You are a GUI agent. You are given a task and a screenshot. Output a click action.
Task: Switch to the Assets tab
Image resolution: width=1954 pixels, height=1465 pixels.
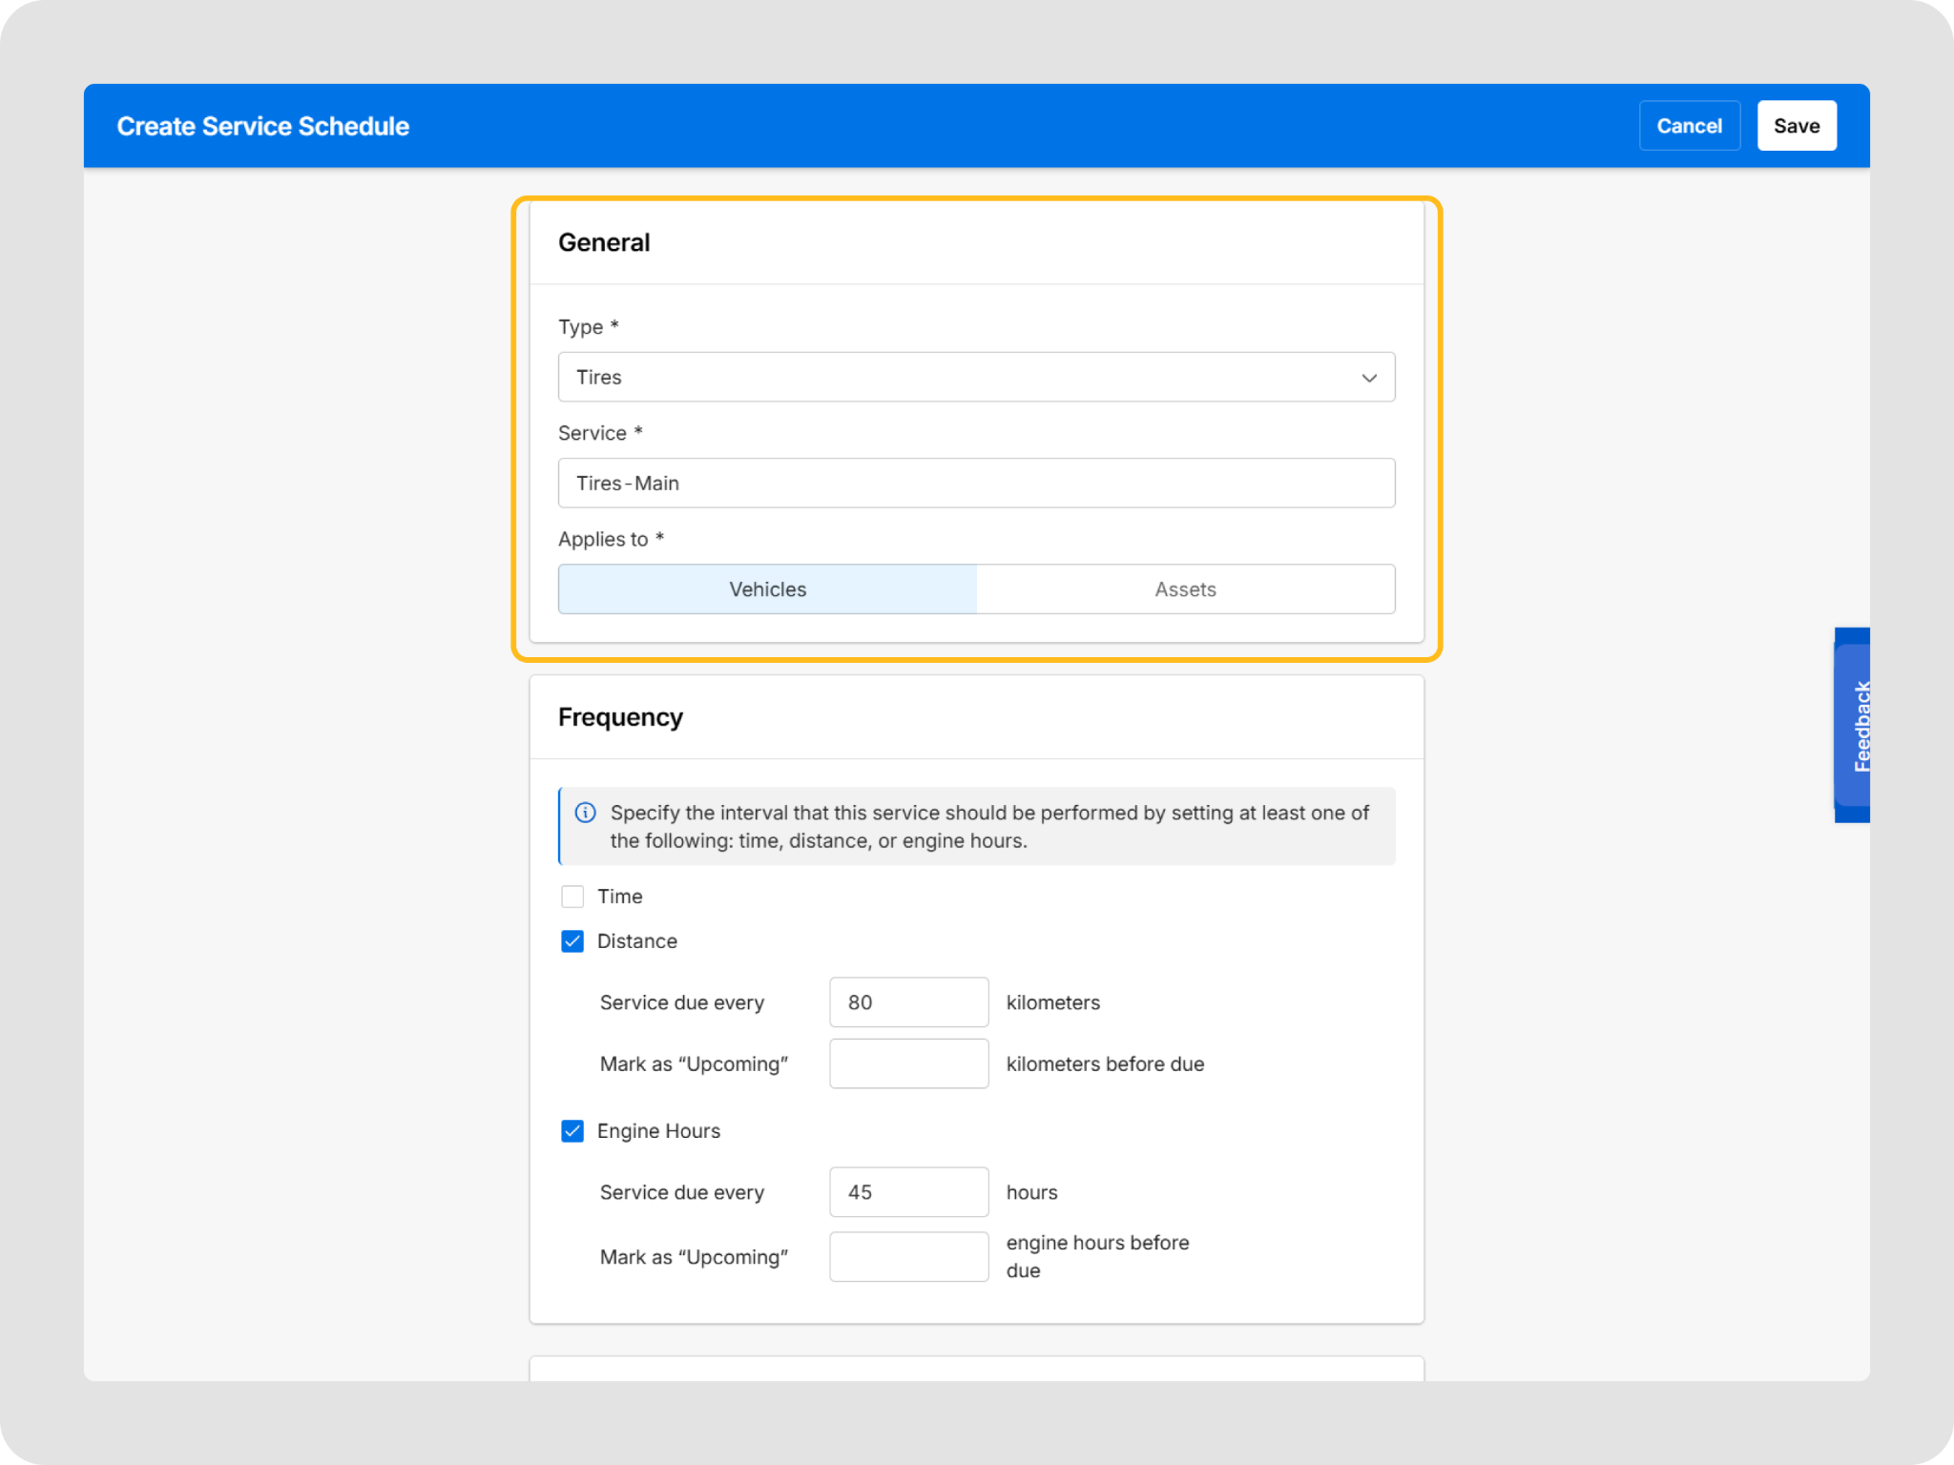click(1185, 589)
